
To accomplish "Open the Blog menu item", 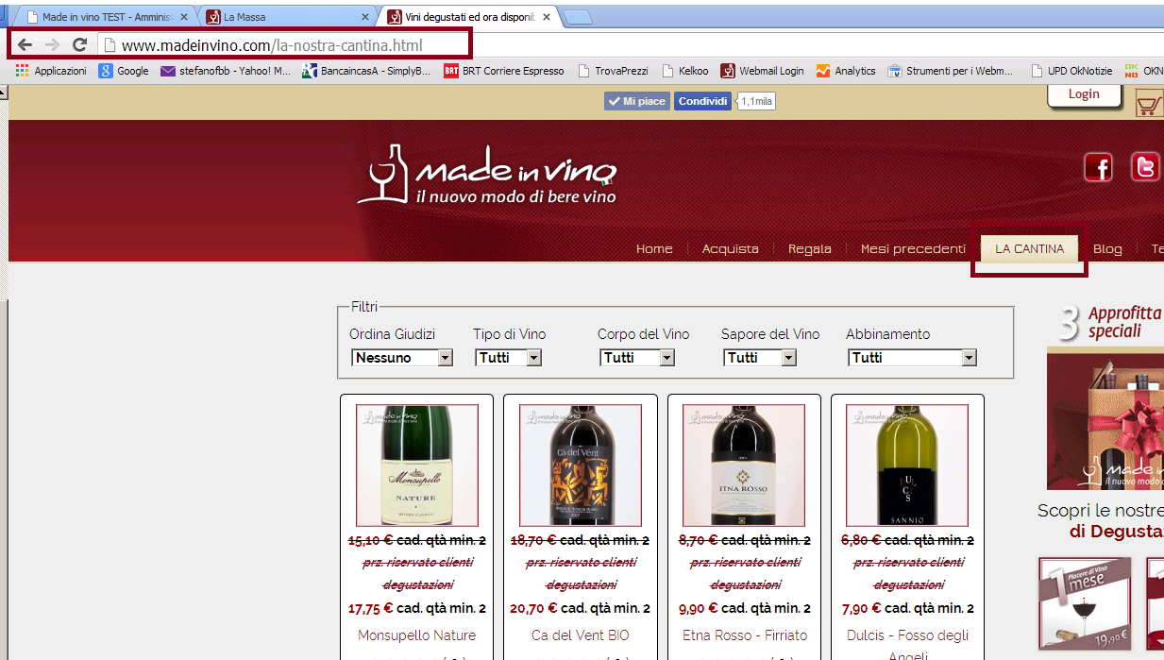I will click(x=1107, y=249).
